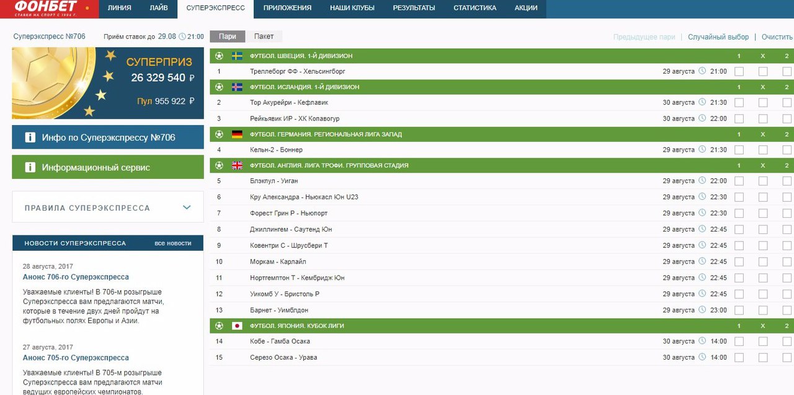The image size is (794, 395).
Task: Switch to the Пари tab
Action: [228, 37]
